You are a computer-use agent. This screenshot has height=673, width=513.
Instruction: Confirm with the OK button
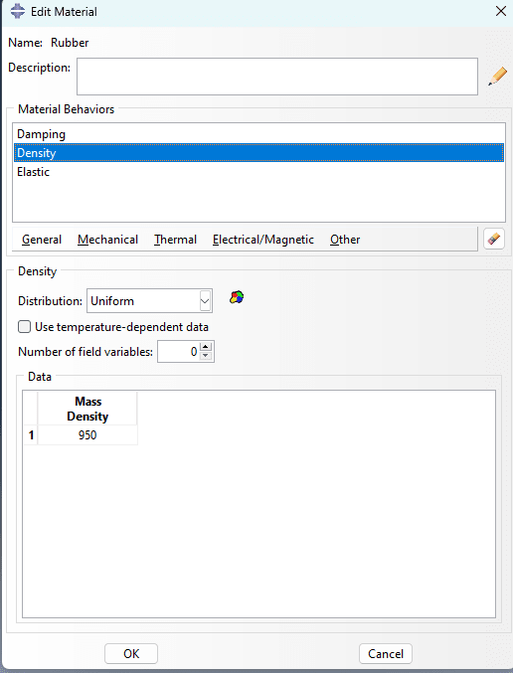point(131,653)
